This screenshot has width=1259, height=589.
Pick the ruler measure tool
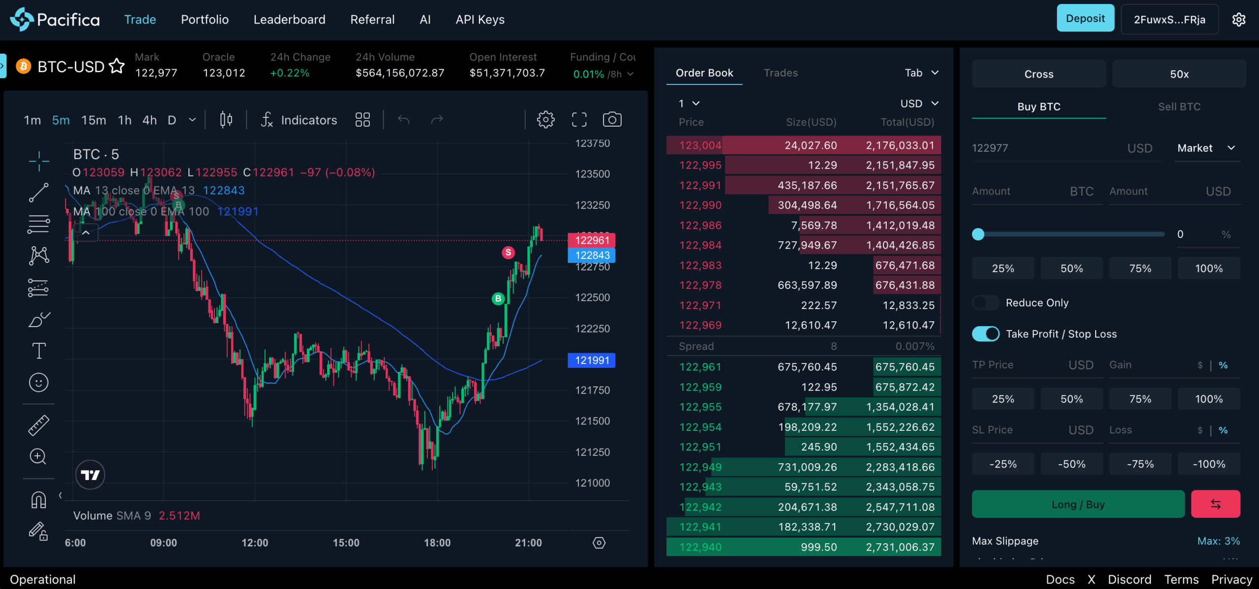pyautogui.click(x=38, y=425)
